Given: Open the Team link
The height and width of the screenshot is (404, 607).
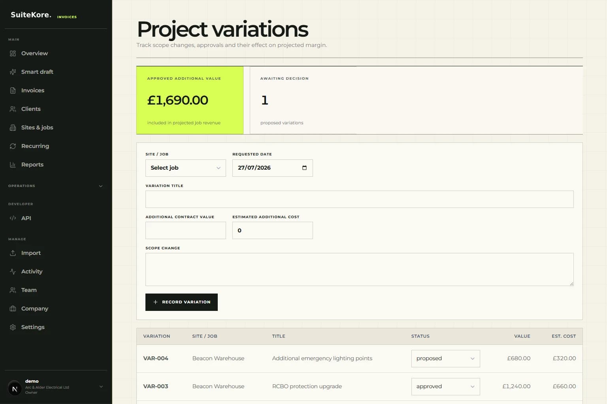Looking at the screenshot, I should [x=56, y=290].
